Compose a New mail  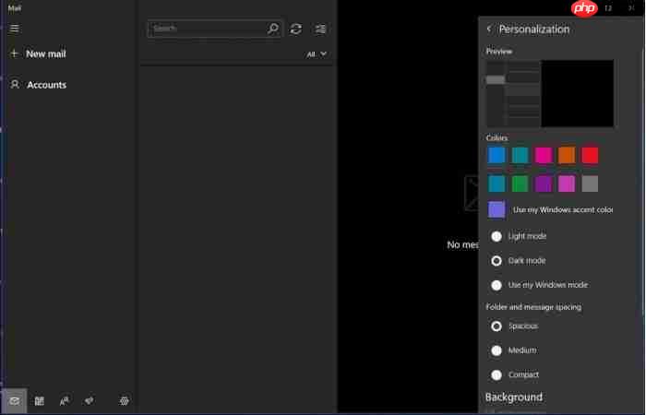coord(46,53)
